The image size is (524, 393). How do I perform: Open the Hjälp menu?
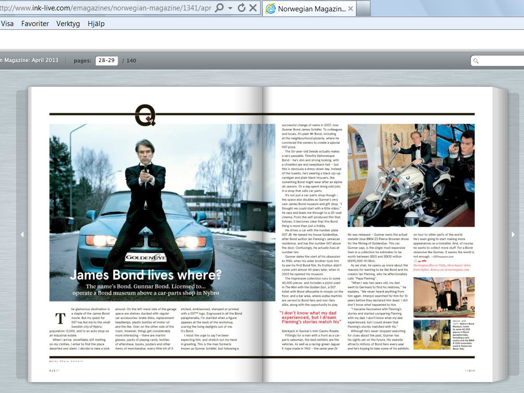tap(96, 23)
